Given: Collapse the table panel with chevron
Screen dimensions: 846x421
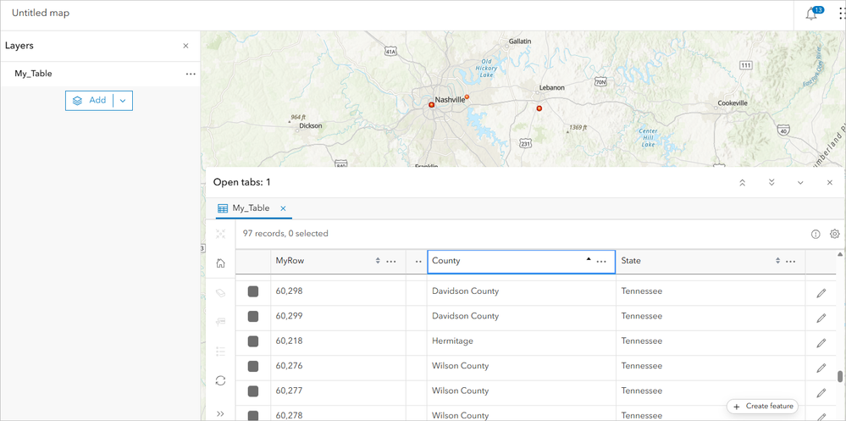Looking at the screenshot, I should [x=800, y=183].
